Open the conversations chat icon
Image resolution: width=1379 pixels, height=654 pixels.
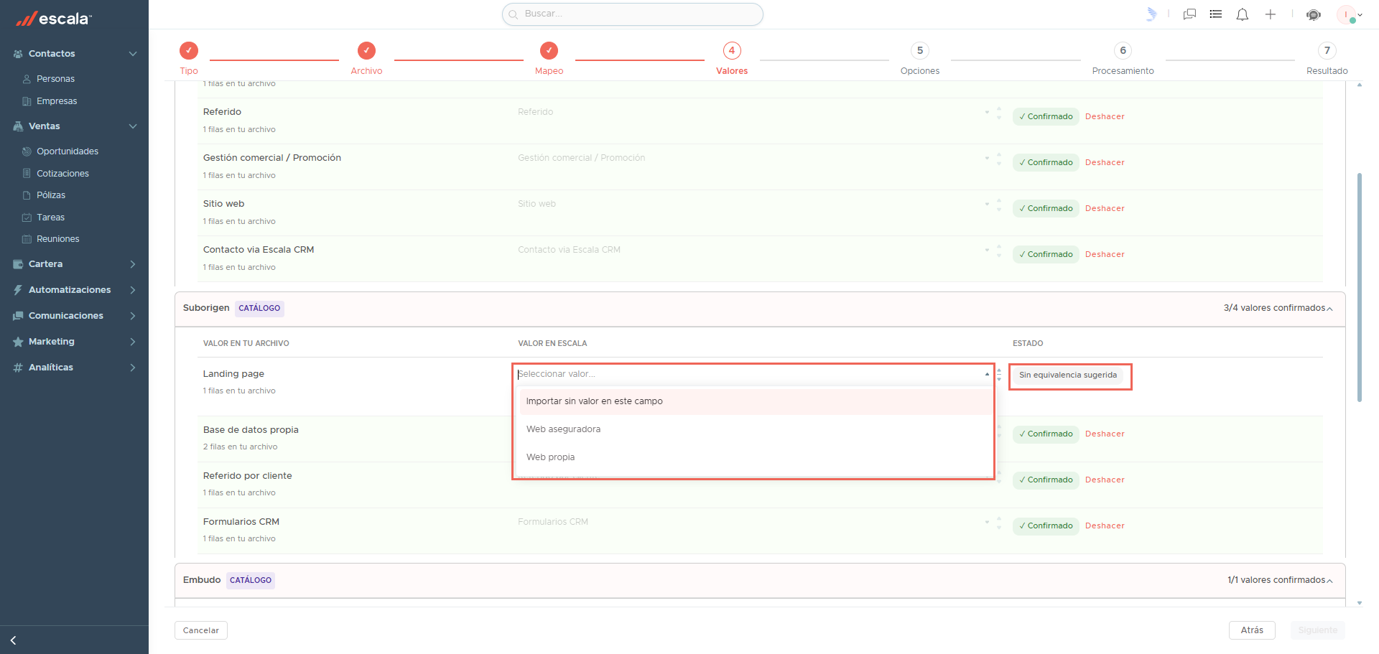click(x=1189, y=14)
